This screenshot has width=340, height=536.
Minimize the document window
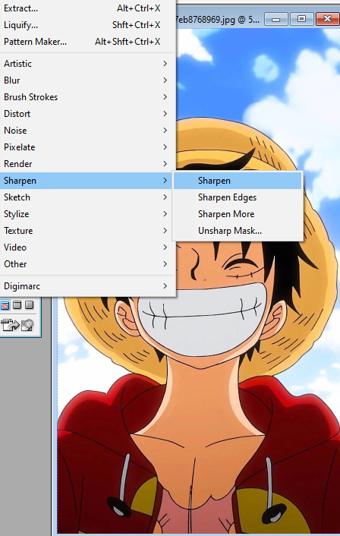coord(275,19)
